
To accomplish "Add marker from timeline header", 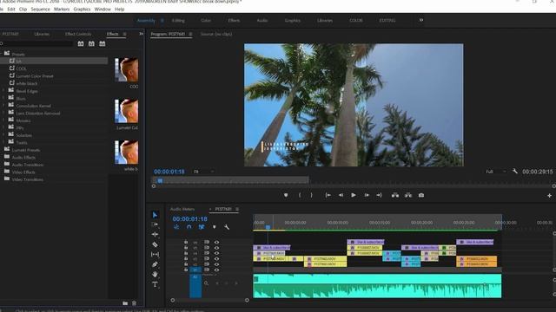I will (215, 227).
